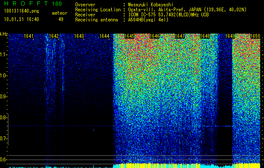The image size is (264, 168).
Task: Click the bright carrier line segment near 1648-1649
Action: coord(217,126)
